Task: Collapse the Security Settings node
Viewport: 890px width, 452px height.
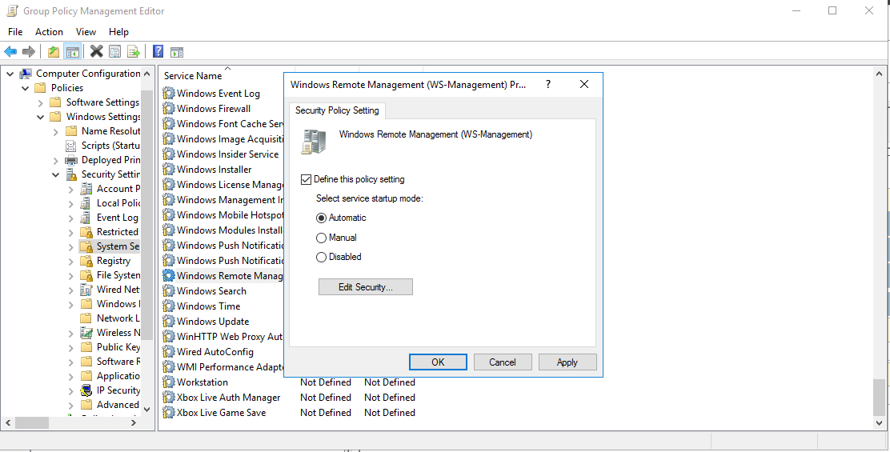Action: pos(56,174)
